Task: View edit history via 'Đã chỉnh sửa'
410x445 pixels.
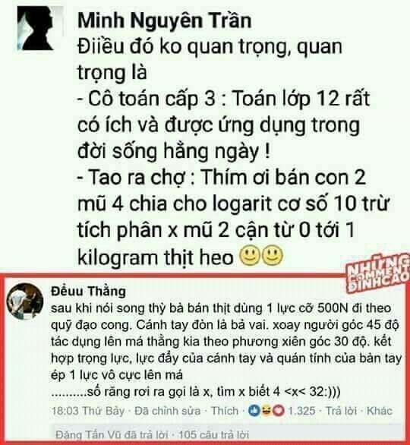Action: 167,411
